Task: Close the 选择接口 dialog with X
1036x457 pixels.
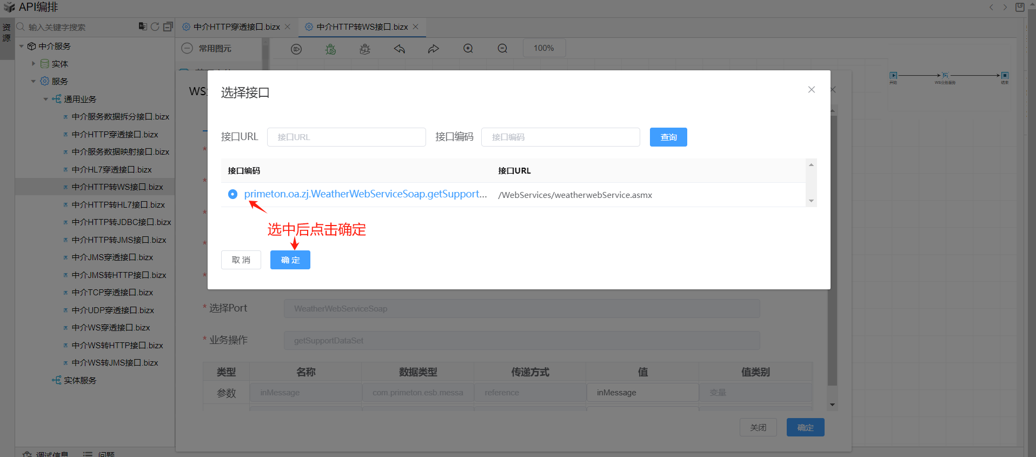Action: tap(811, 90)
